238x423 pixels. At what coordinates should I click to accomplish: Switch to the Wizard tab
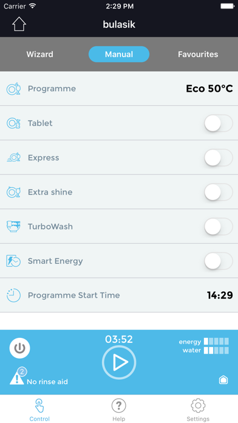pyautogui.click(x=39, y=54)
